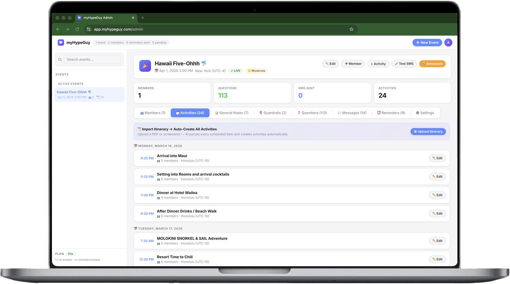
Task: Click the browser back arrow
Action: [58, 29]
